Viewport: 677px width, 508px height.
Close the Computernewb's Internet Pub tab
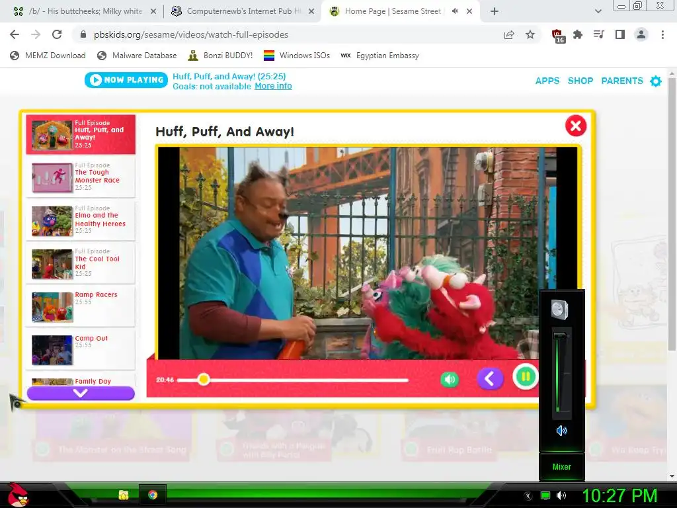311,12
